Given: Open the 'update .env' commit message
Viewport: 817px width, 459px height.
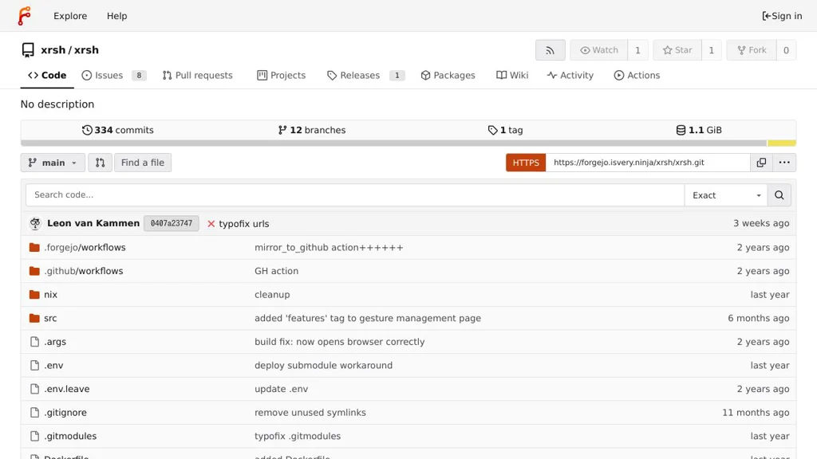Looking at the screenshot, I should pyautogui.click(x=282, y=389).
